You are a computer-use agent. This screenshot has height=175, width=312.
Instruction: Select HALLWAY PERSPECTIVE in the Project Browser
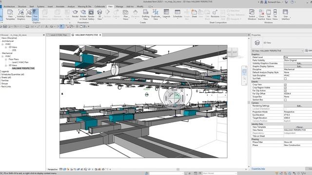coord(23,68)
